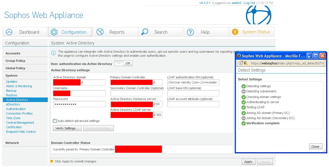
Task: Click the security warning icon in popup address bar
Action: [x=246, y=63]
